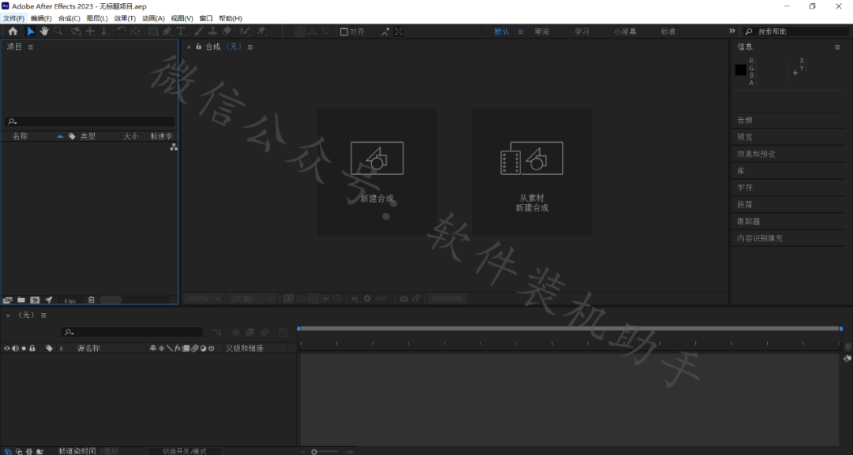Image resolution: width=853 pixels, height=455 pixels.
Task: Open the 合成(C) menu
Action: [69, 18]
